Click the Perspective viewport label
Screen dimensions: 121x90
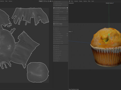[71, 3]
